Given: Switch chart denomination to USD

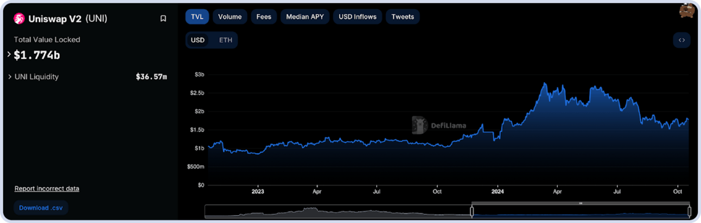Looking at the screenshot, I should pyautogui.click(x=197, y=40).
